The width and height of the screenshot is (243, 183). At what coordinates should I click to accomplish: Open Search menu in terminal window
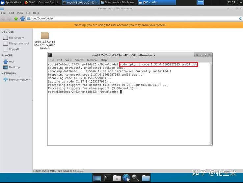[x=79, y=60]
